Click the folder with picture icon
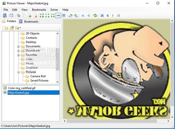This screenshot has width=175, height=129. click(12, 28)
